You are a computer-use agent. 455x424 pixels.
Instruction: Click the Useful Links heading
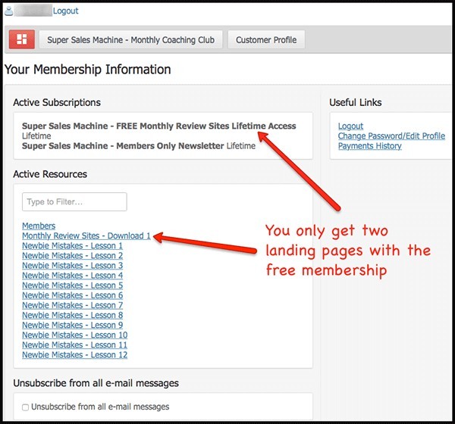click(x=355, y=102)
